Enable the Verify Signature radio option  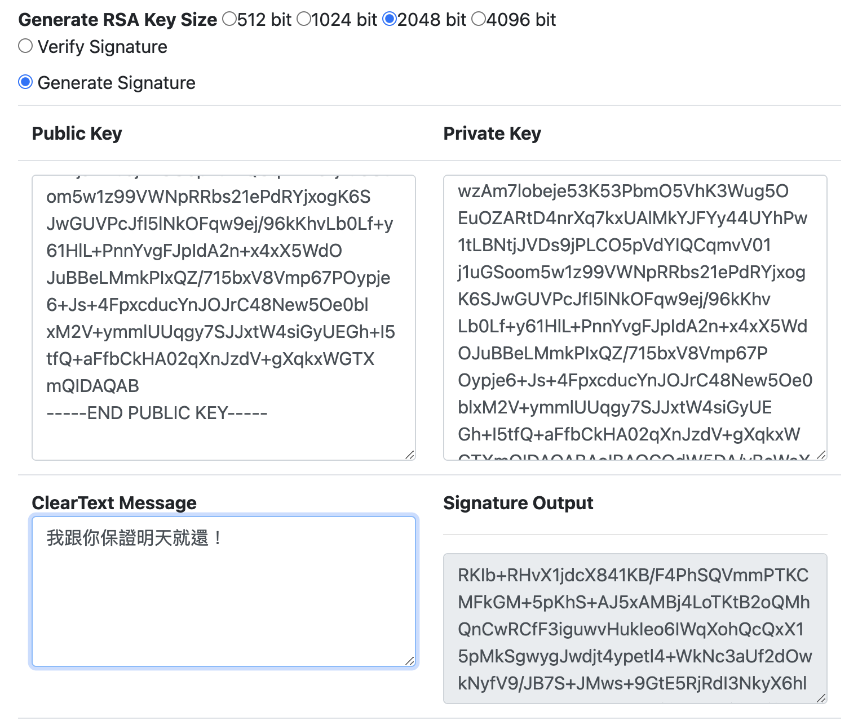tap(25, 46)
